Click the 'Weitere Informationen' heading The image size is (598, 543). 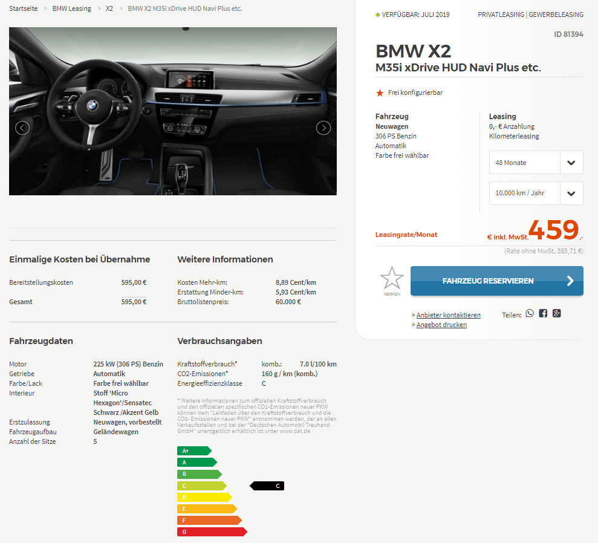[x=225, y=259]
